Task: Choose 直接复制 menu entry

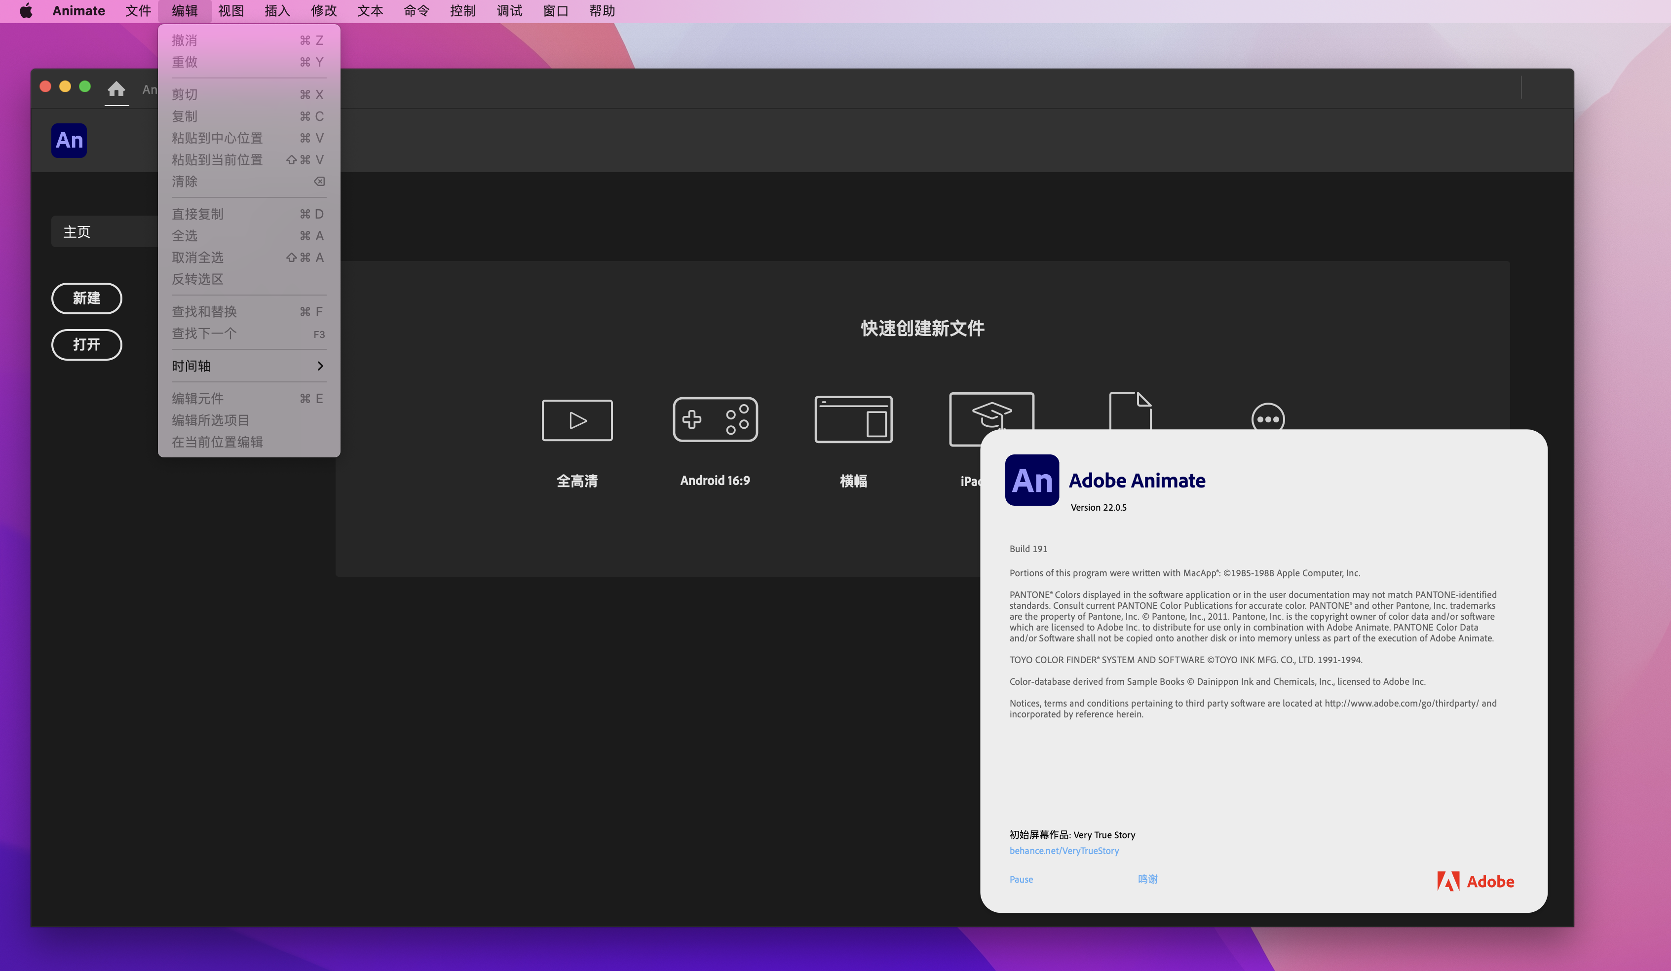Action: (249, 214)
